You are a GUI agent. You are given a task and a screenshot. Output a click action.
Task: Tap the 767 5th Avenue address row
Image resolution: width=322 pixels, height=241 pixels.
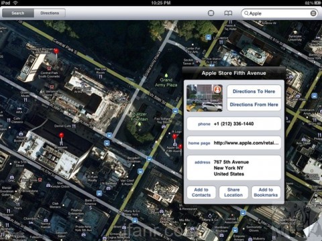point(234,168)
